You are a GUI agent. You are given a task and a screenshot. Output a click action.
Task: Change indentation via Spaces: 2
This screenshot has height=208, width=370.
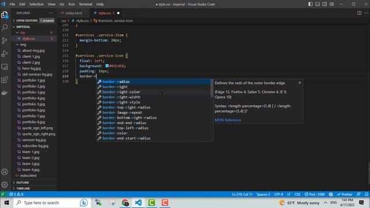[263, 194]
